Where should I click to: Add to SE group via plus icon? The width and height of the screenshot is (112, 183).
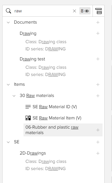point(98,142)
